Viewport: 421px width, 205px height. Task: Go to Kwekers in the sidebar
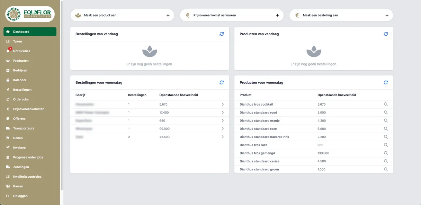pos(30,148)
